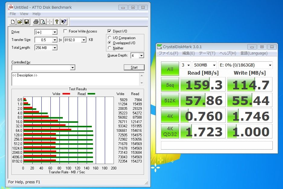Click the red Write legend swatch
This screenshot has width=283, height=189.
point(66,94)
